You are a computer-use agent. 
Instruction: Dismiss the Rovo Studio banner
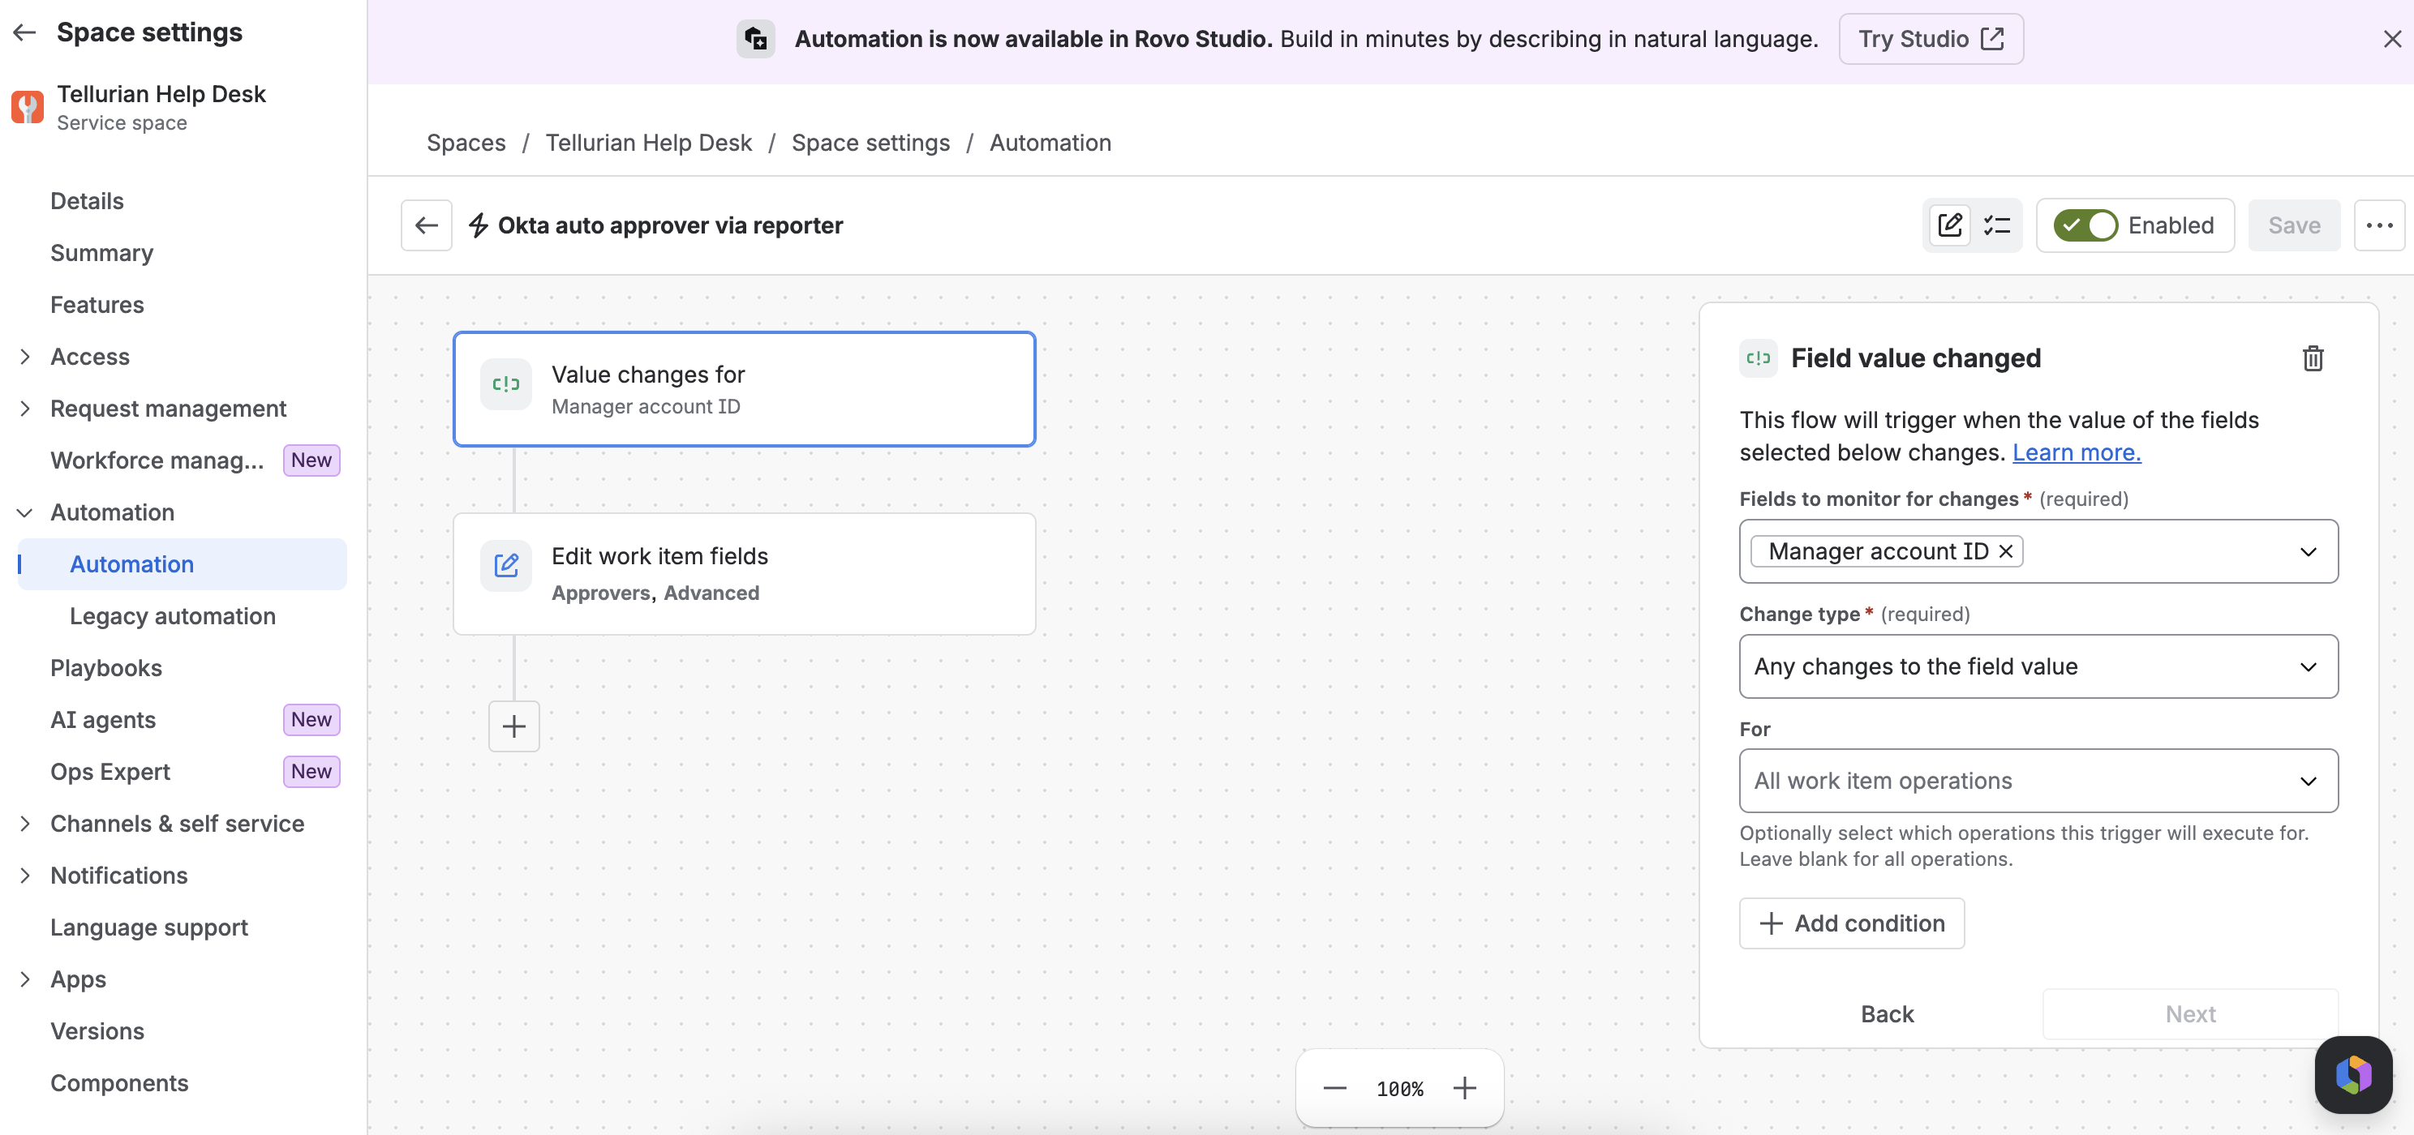pyautogui.click(x=2392, y=38)
